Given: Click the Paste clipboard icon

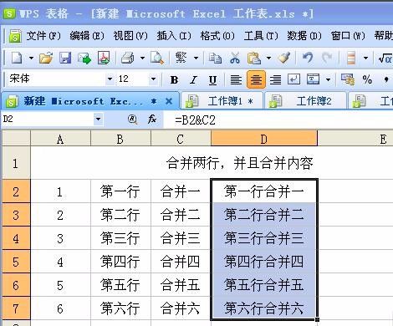Looking at the screenshot, I should tap(253, 58).
